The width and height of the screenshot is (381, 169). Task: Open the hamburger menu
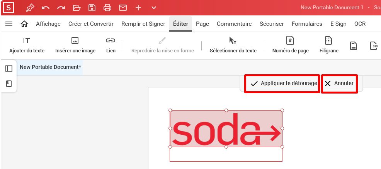[9, 24]
